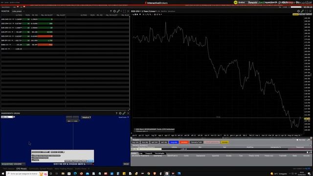Expand the USD.CAD row dropdown arrow
The width and height of the screenshot is (313, 176).
(13, 20)
